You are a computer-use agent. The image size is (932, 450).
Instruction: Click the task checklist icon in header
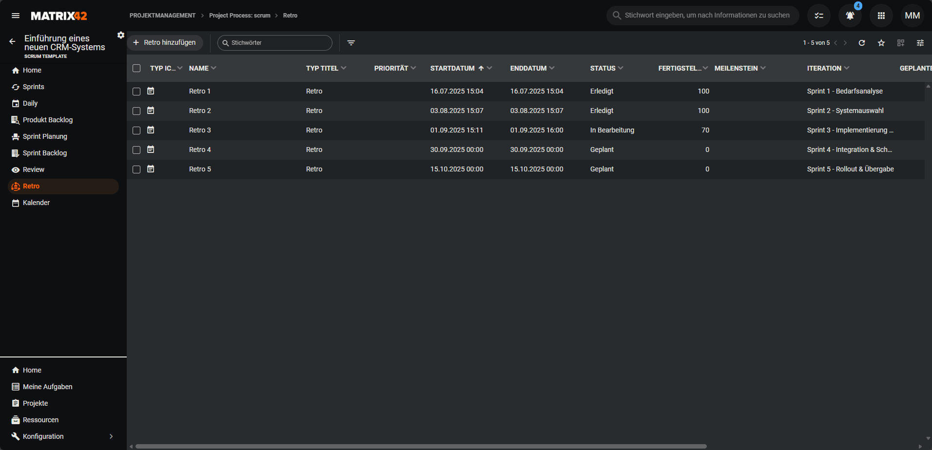point(819,16)
